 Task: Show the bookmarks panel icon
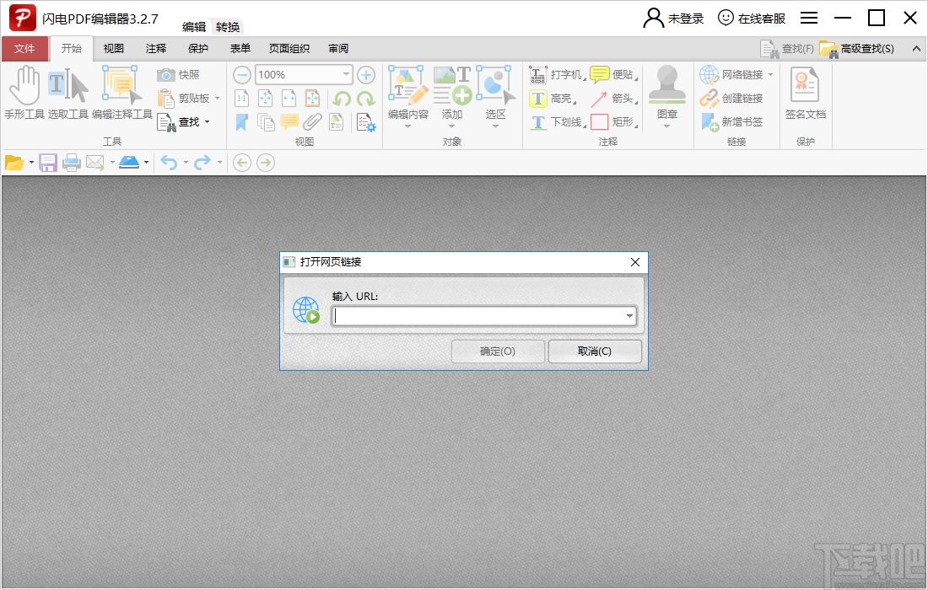tap(241, 121)
